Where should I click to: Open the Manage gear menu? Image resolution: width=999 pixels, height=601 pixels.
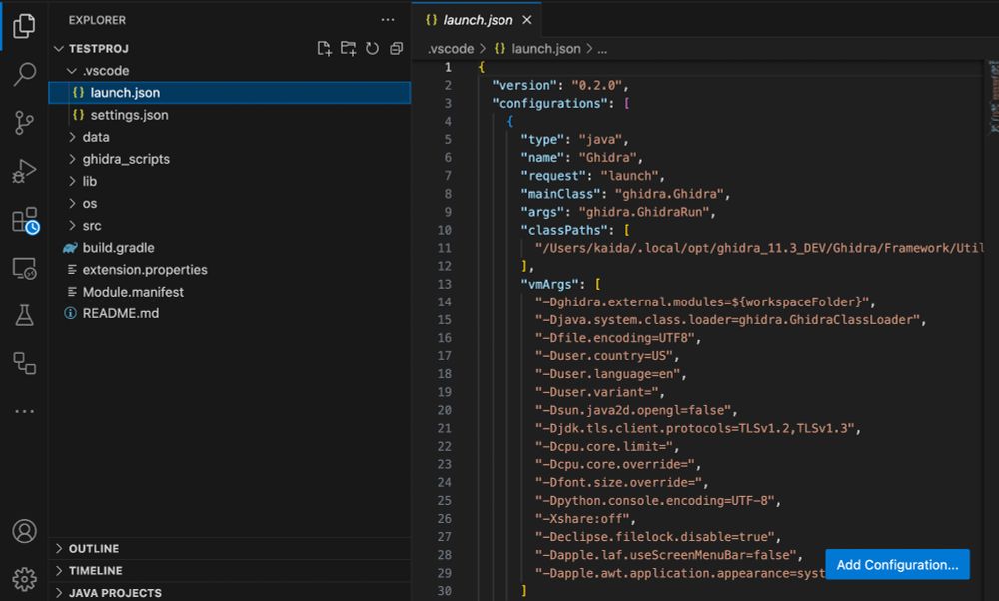coord(24,579)
